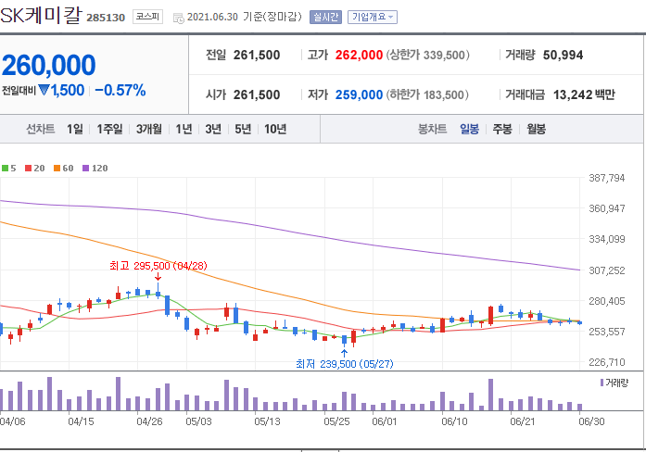Click the 시가 value 261,500
The width and height of the screenshot is (646, 452).
(x=257, y=95)
